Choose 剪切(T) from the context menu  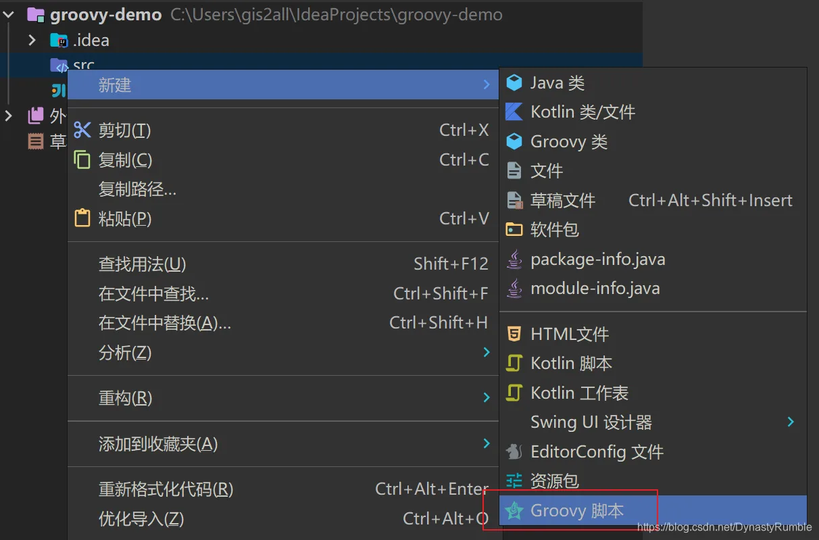(x=282, y=130)
